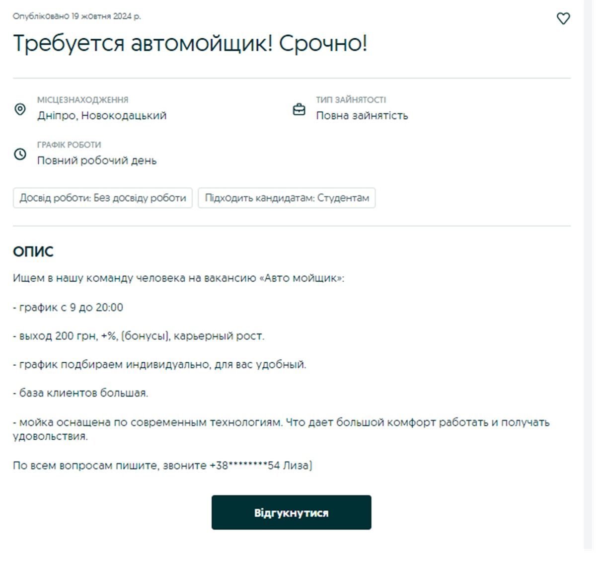Click the location 'Дніпро, Новокодацький'

102,115
